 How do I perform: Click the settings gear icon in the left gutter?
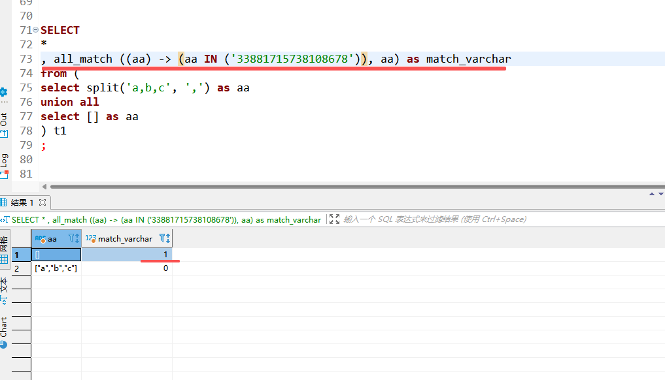click(x=3, y=92)
